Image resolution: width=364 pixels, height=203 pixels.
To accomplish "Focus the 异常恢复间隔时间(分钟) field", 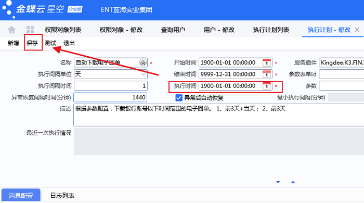I will tap(110, 97).
